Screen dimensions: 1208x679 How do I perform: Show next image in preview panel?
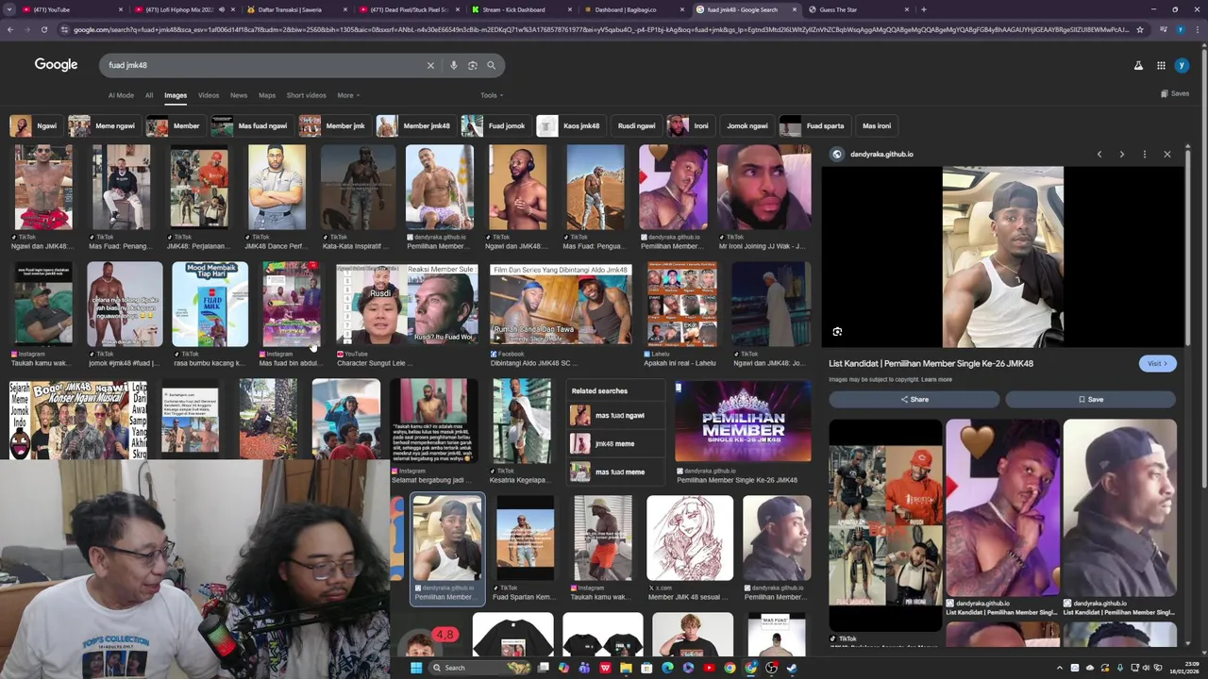(x=1122, y=154)
